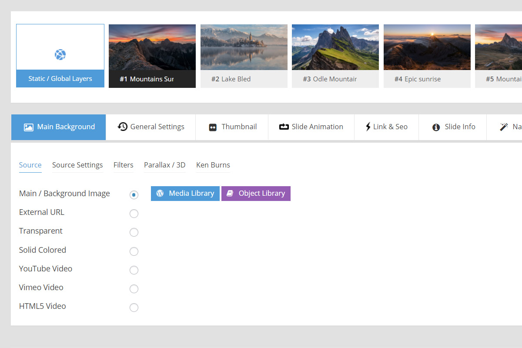Select the Static / Global Layers label
Image resolution: width=522 pixels, height=348 pixels.
coord(60,79)
